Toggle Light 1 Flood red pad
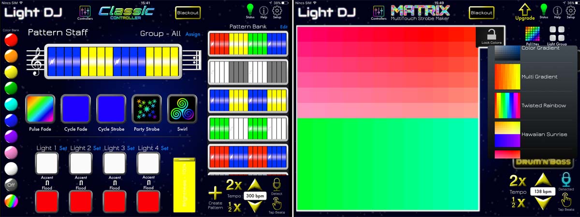The image size is (580, 217). [x=47, y=202]
